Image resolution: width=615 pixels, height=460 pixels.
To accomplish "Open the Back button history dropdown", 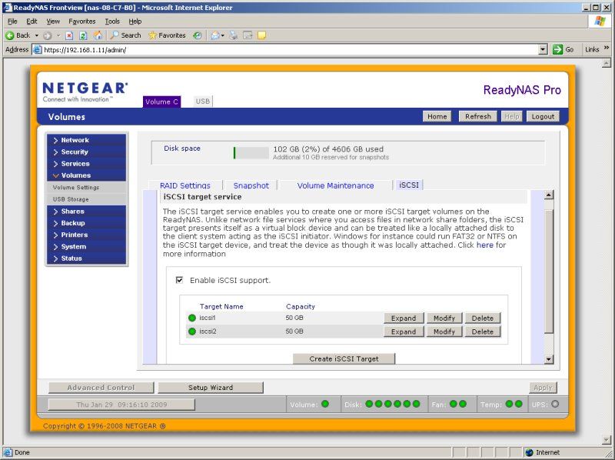I will (x=36, y=35).
